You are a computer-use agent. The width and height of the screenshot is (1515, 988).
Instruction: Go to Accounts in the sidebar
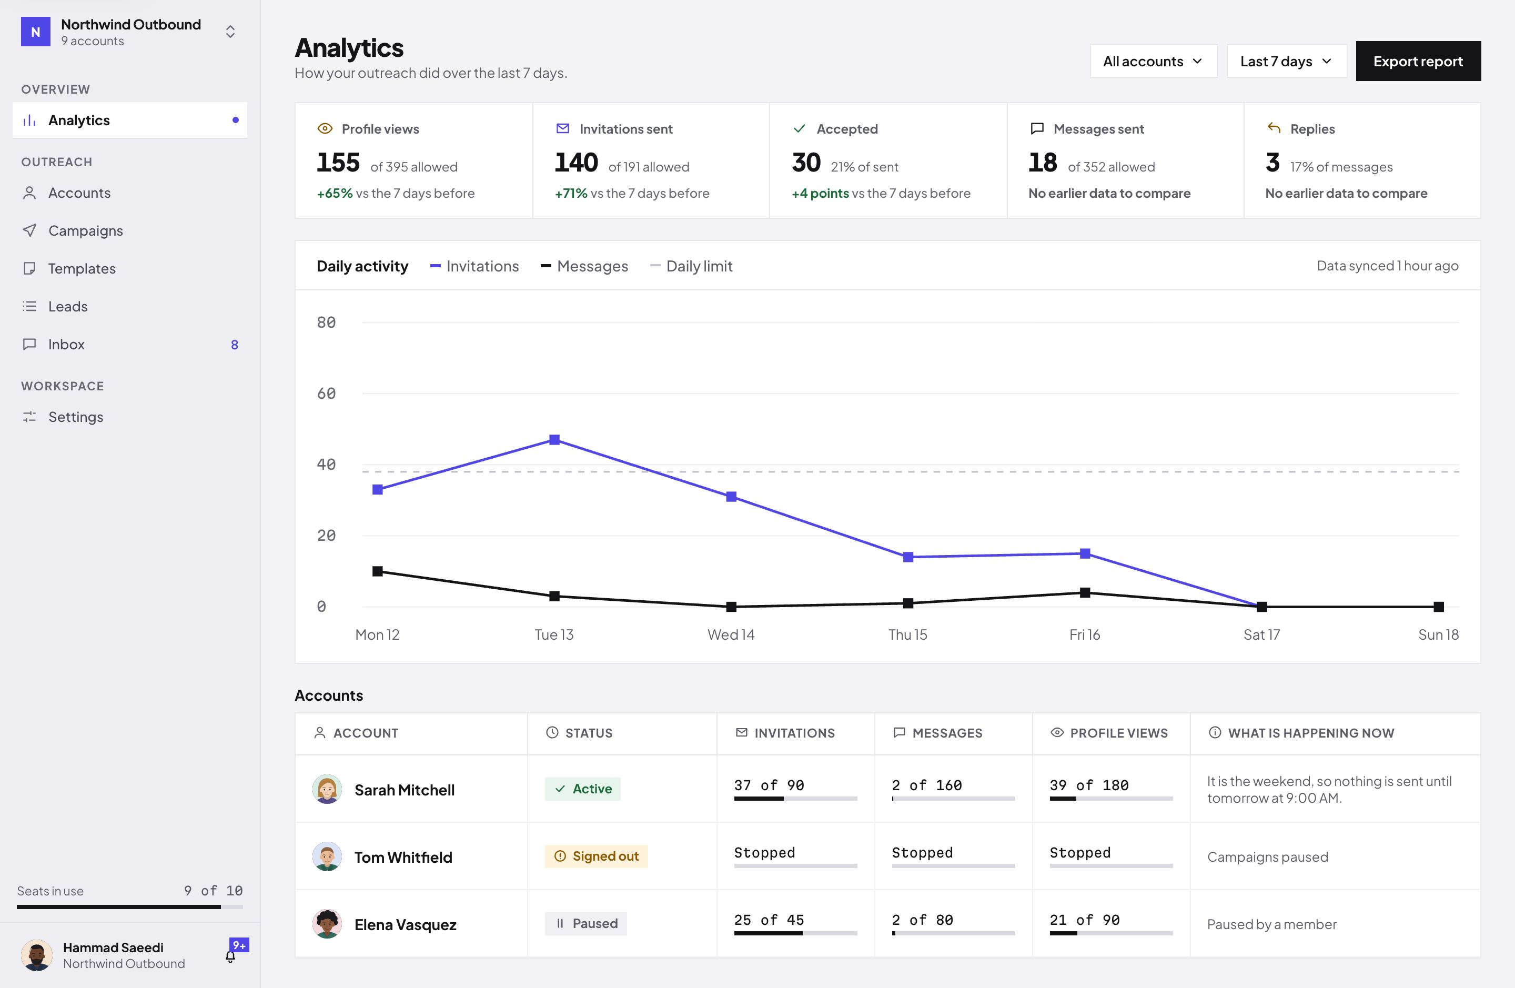tap(130, 193)
